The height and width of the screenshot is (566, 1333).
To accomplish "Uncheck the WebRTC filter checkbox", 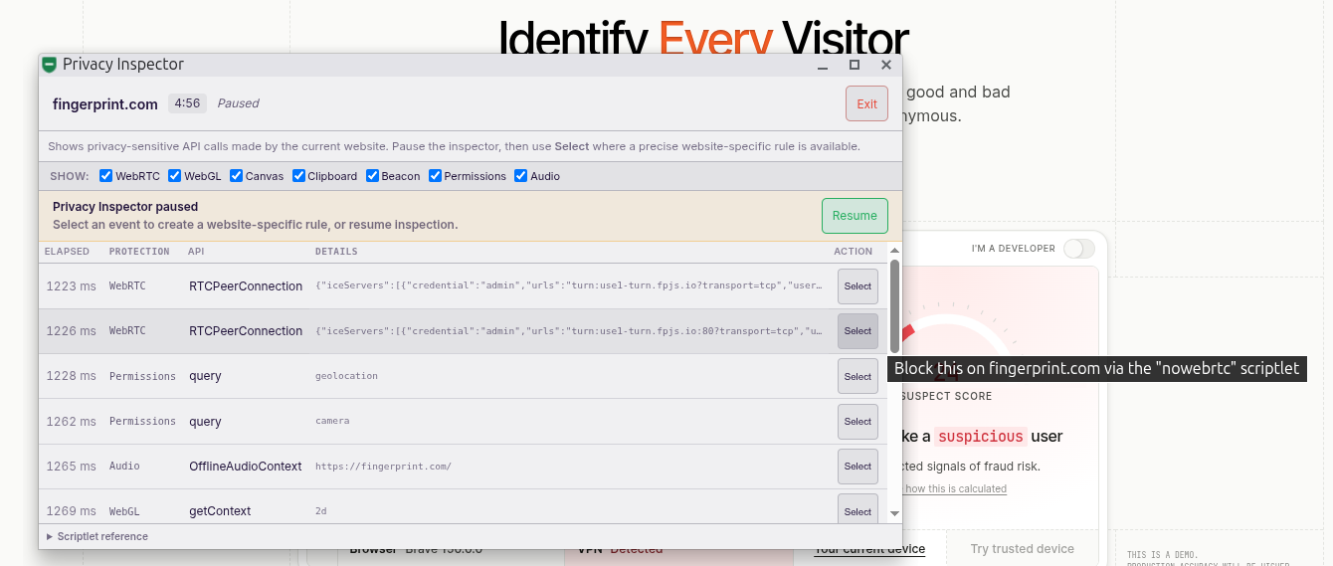I will (106, 176).
